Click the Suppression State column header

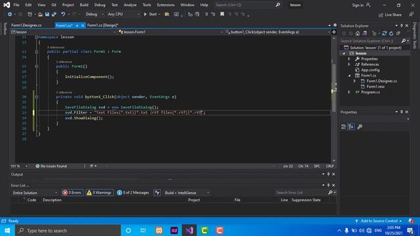[x=306, y=200]
